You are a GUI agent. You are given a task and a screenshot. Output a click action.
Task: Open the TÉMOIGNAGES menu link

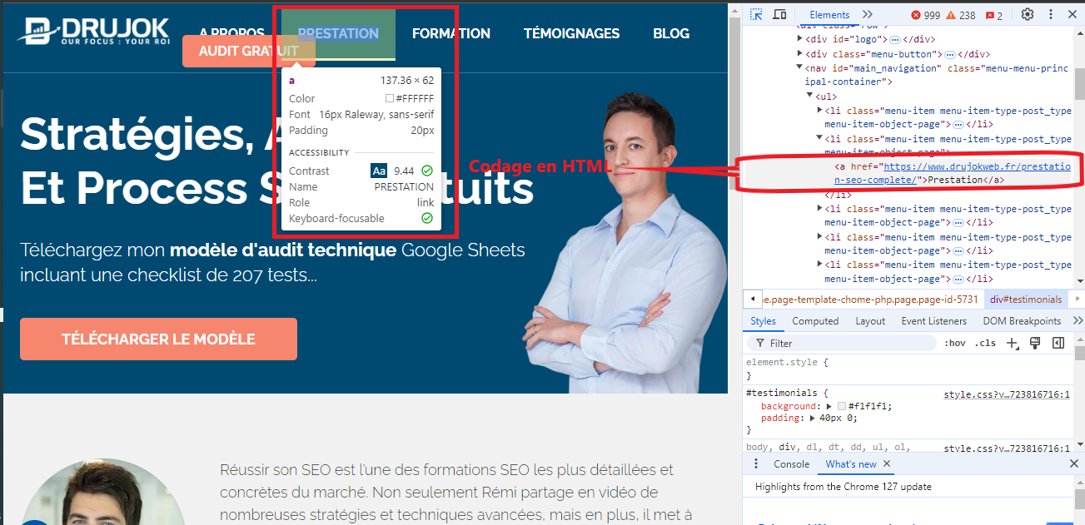coord(571,33)
